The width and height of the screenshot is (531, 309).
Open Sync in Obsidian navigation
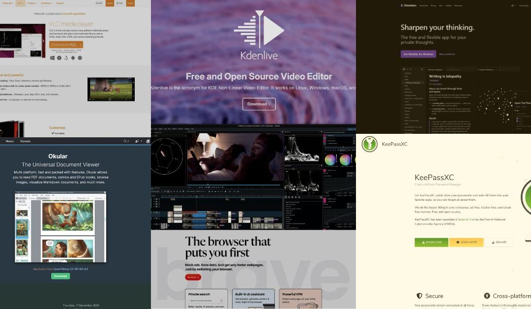[441, 6]
